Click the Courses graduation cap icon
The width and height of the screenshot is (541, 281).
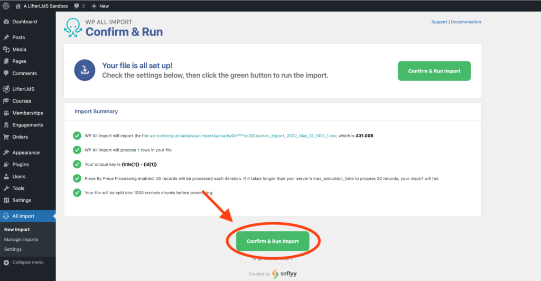[x=6, y=101]
